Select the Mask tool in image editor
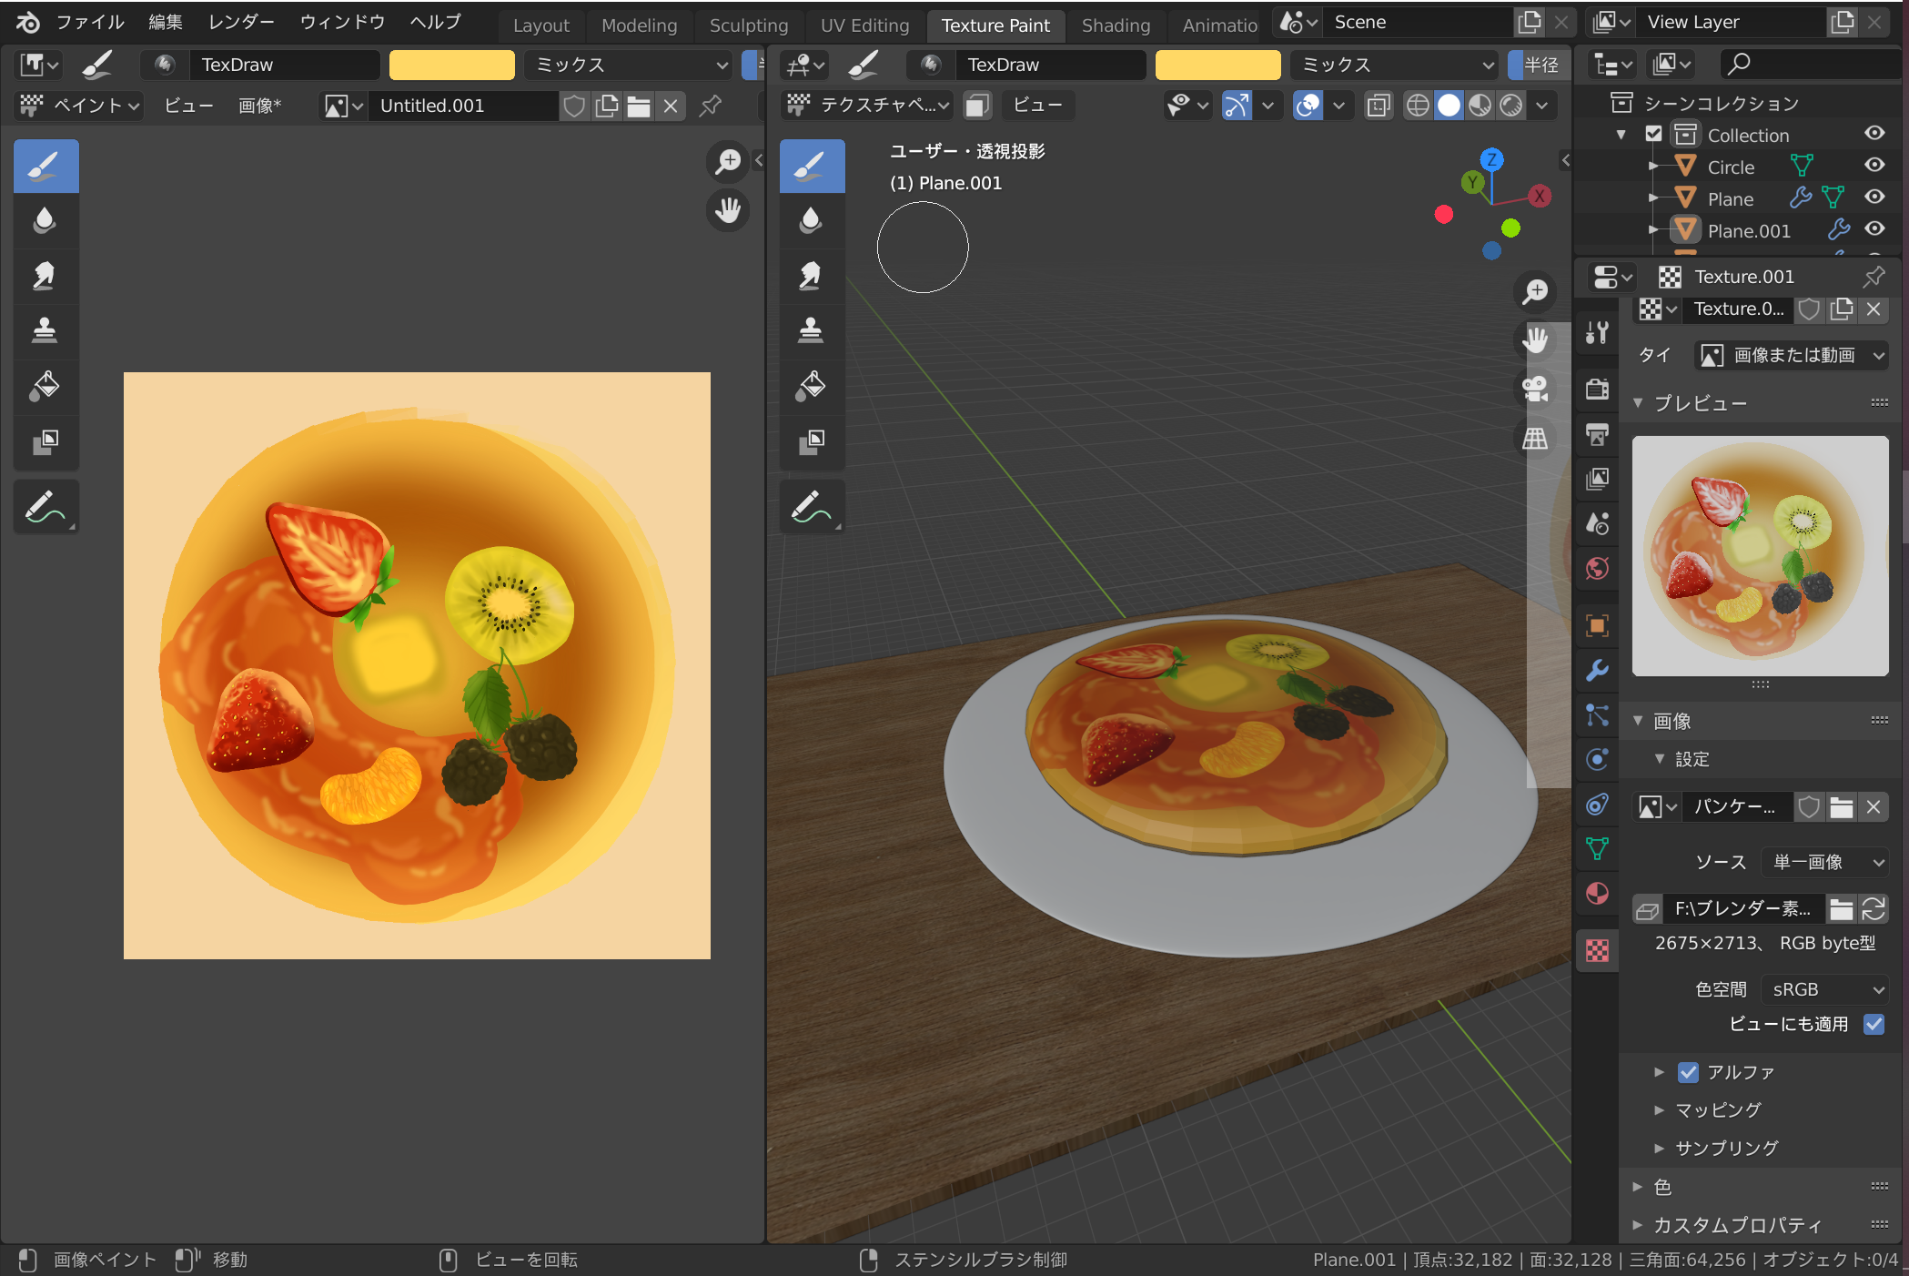This screenshot has height=1276, width=1909. 45,441
